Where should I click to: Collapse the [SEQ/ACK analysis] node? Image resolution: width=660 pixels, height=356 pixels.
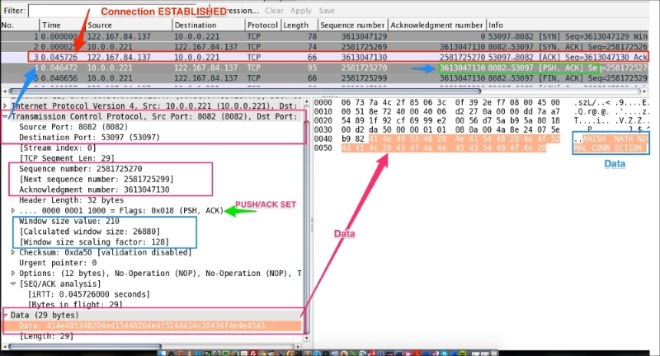pyautogui.click(x=13, y=283)
